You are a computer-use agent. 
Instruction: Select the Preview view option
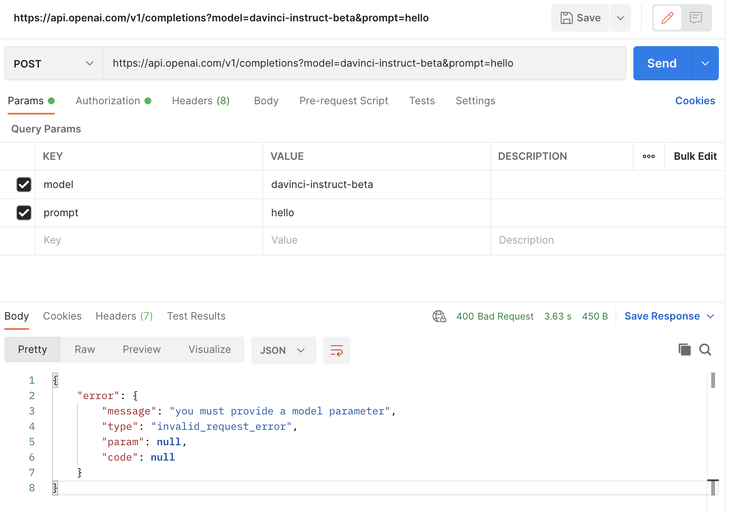(141, 349)
